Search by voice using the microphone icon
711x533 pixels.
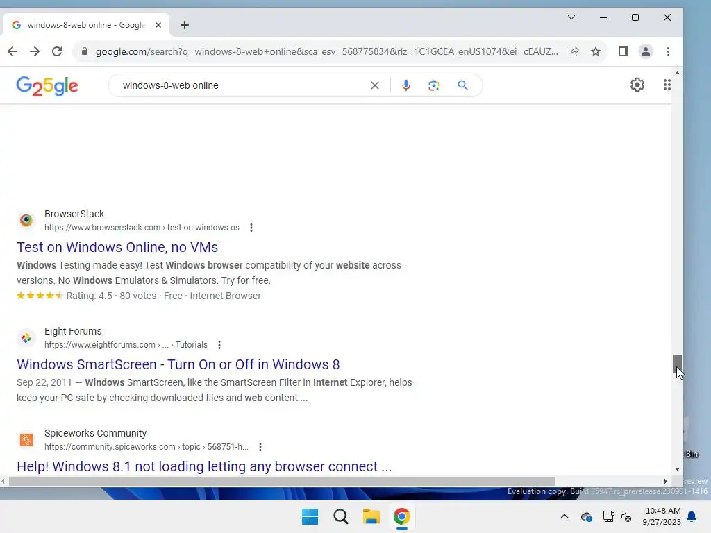tap(405, 85)
